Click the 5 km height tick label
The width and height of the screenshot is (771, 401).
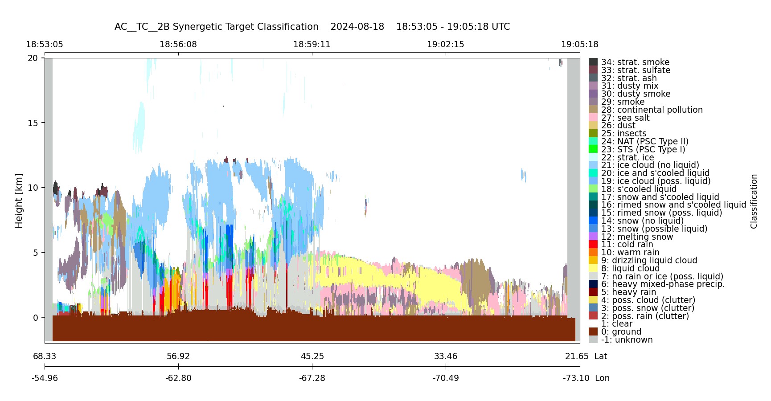36,253
